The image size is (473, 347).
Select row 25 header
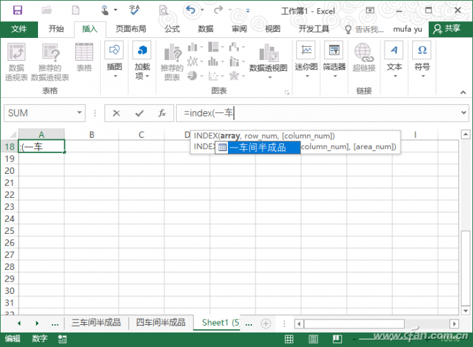click(10, 230)
